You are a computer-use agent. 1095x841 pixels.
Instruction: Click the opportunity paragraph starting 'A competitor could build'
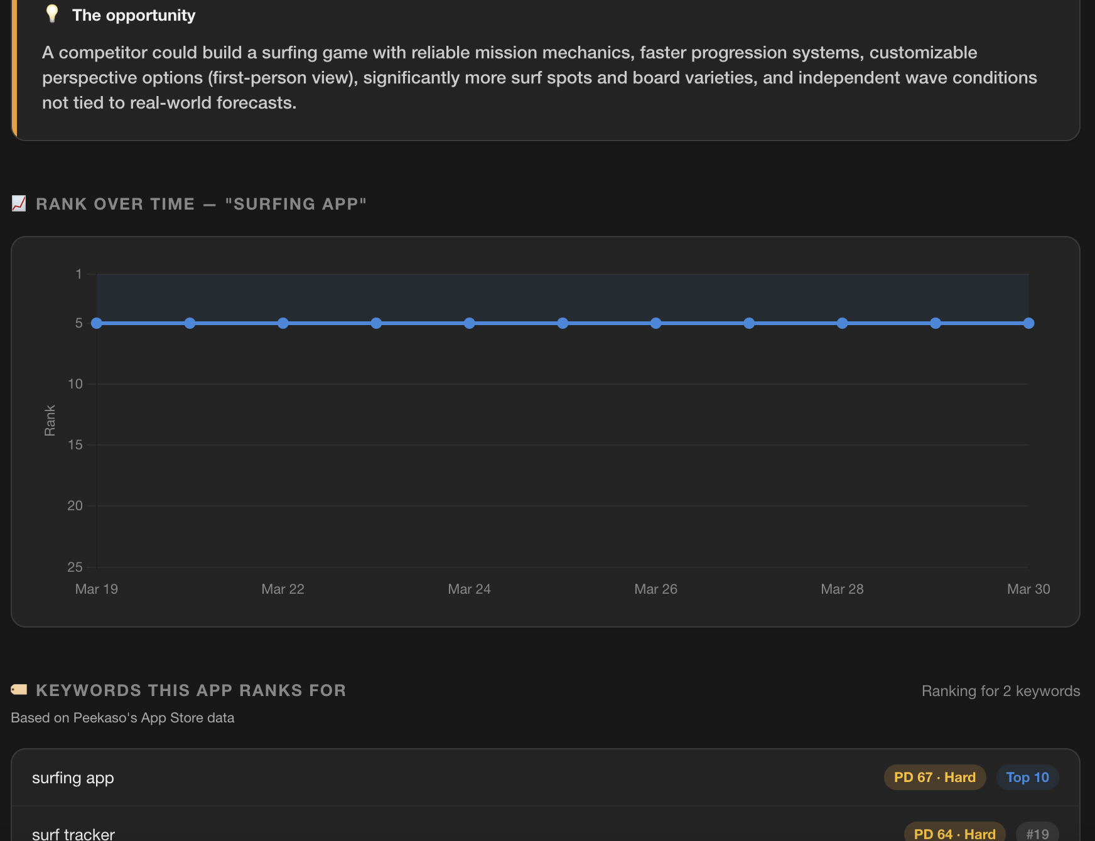[540, 78]
